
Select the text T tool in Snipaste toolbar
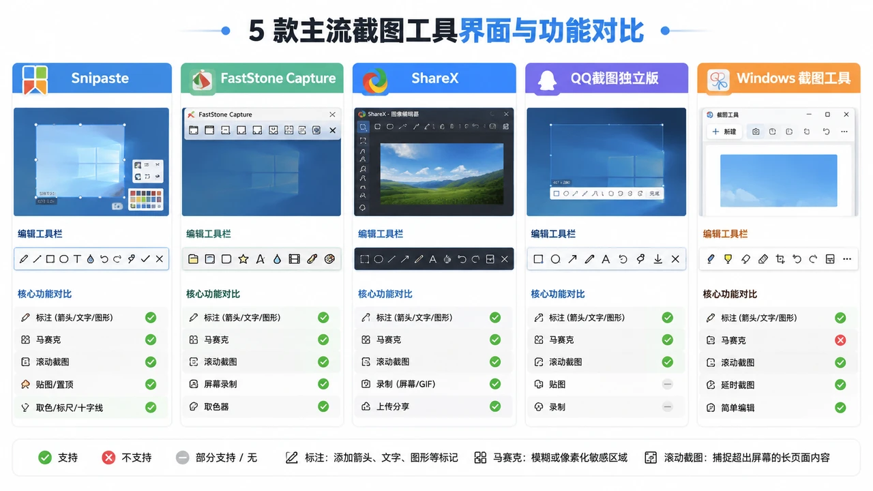pyautogui.click(x=77, y=259)
